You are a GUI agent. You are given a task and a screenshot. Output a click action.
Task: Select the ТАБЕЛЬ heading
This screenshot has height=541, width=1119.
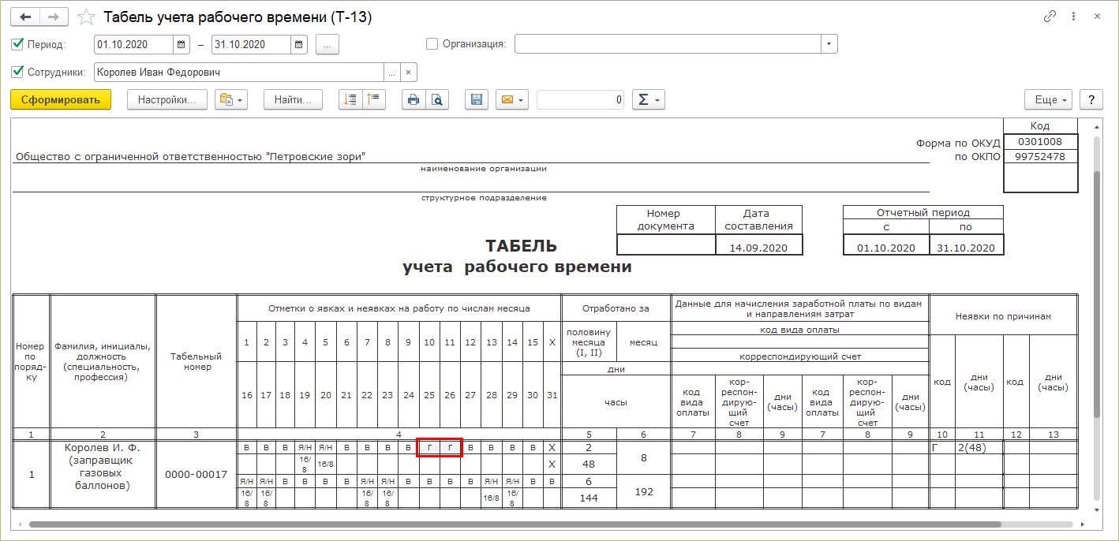(x=521, y=245)
